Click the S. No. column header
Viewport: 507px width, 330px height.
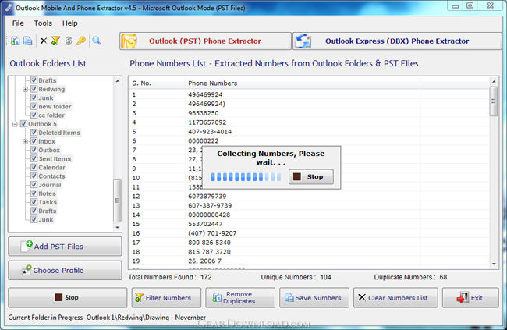pyautogui.click(x=157, y=83)
